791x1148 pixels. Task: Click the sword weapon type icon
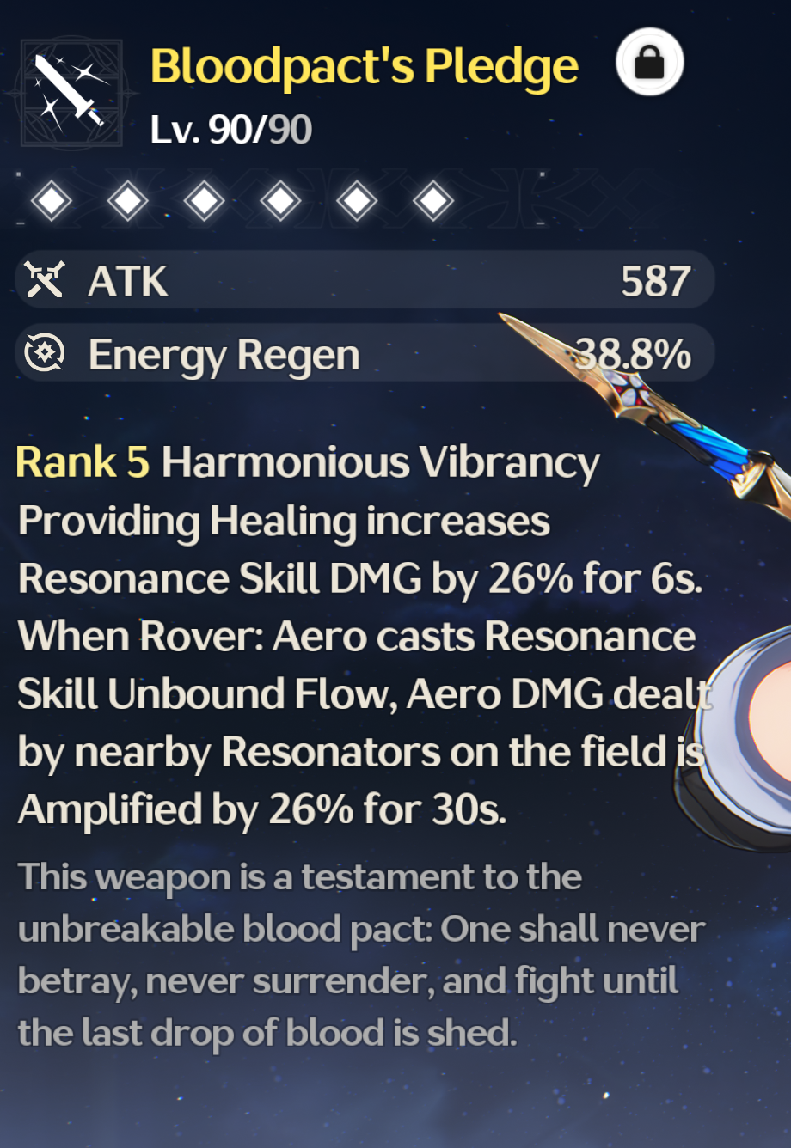pyautogui.click(x=72, y=92)
